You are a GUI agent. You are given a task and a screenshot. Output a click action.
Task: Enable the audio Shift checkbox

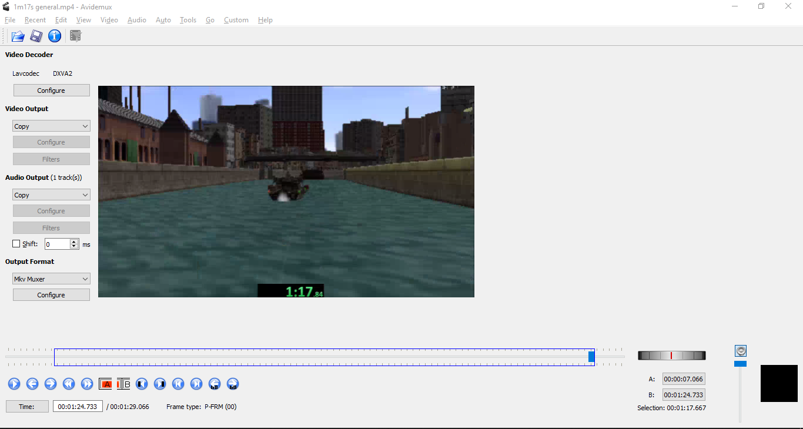tap(16, 244)
